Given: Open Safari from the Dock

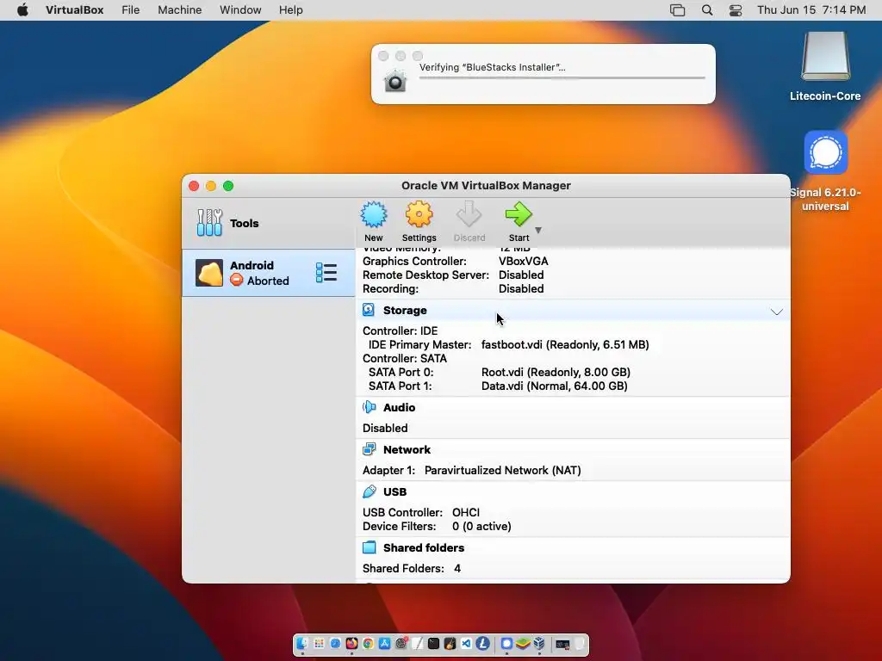Looking at the screenshot, I should click(335, 644).
